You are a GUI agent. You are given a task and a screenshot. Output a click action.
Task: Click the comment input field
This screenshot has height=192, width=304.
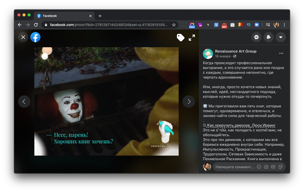tap(234, 167)
